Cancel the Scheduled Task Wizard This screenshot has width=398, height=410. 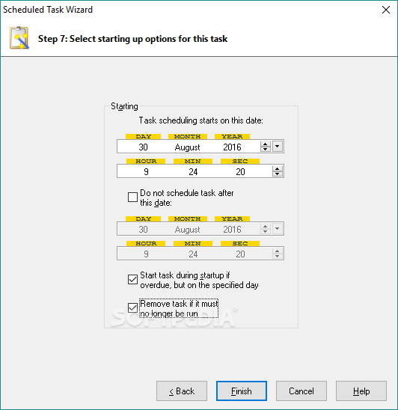pyautogui.click(x=301, y=391)
